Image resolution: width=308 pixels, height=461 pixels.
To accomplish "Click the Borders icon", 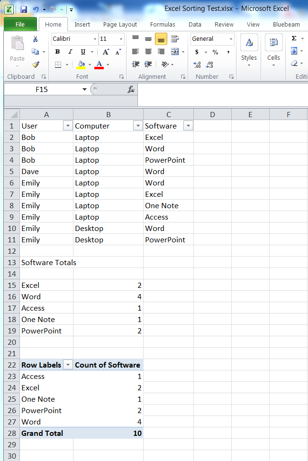I will (x=58, y=65).
